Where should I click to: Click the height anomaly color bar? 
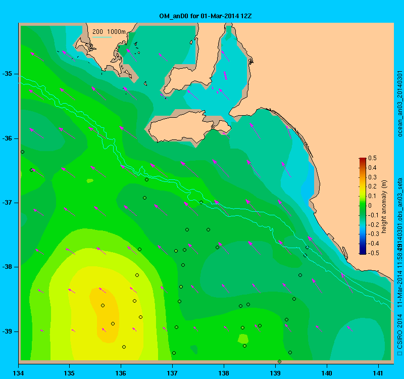(363, 206)
